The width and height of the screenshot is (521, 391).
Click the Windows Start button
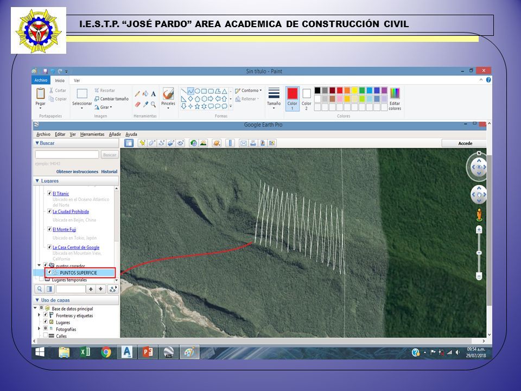click(x=40, y=352)
